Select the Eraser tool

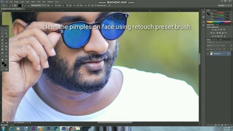[x=2, y=46]
